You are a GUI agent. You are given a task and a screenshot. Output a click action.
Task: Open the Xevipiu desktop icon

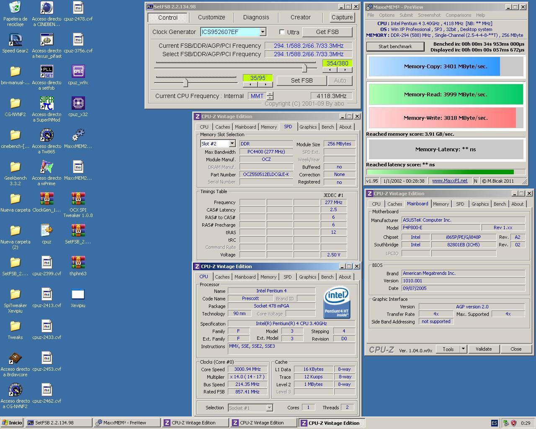[x=78, y=295]
